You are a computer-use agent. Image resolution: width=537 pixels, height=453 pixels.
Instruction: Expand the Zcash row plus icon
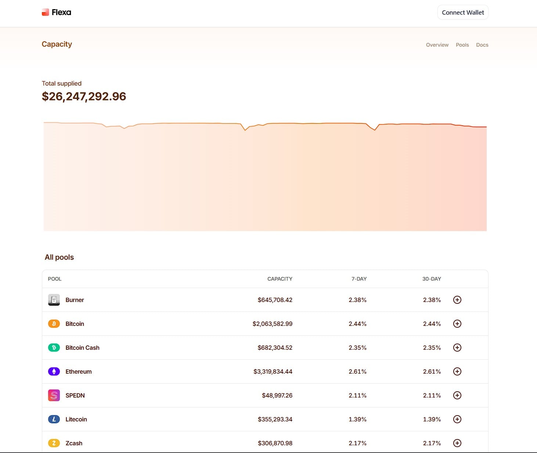coord(457,443)
